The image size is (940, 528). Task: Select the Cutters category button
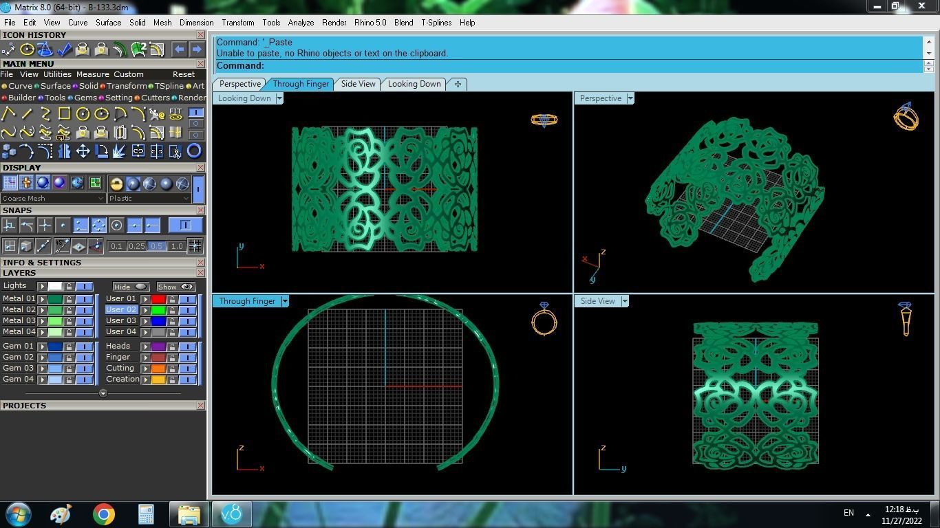152,98
